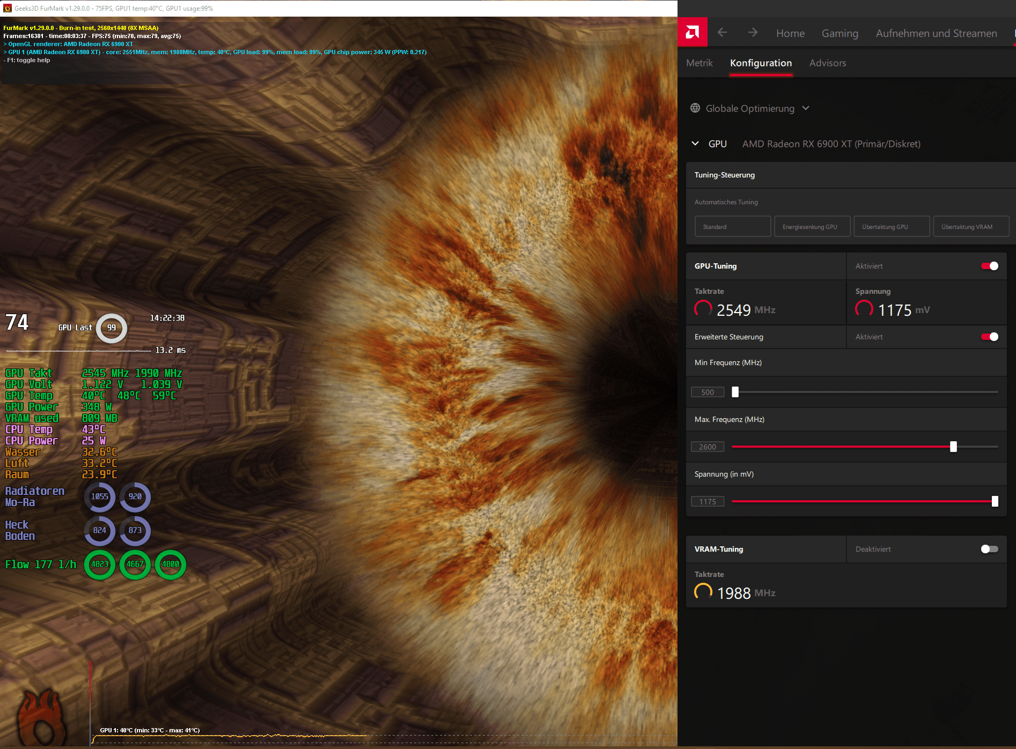The width and height of the screenshot is (1016, 749).
Task: Click the green pump gauge 4823
Action: coord(100,564)
